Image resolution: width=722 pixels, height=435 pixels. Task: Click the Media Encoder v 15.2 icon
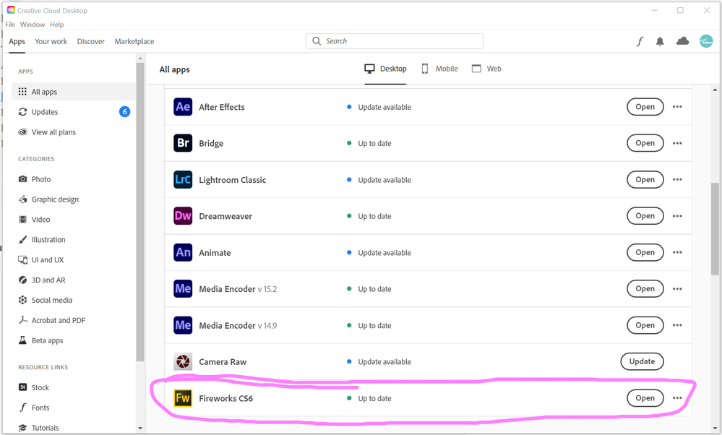(x=183, y=288)
